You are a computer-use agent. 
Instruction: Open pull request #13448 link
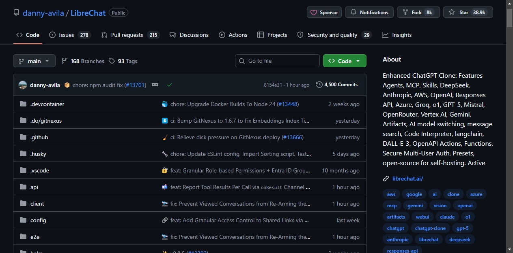288,104
